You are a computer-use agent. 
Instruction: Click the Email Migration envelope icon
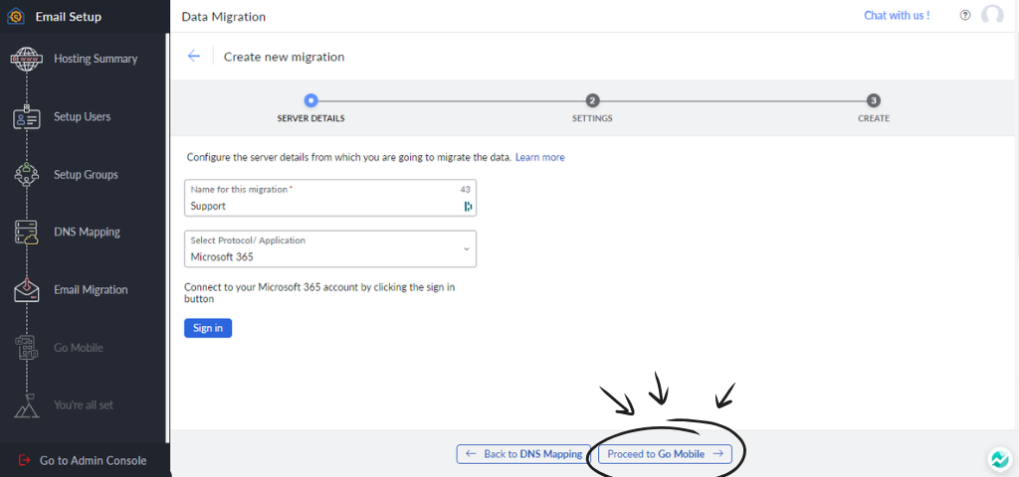click(x=26, y=290)
